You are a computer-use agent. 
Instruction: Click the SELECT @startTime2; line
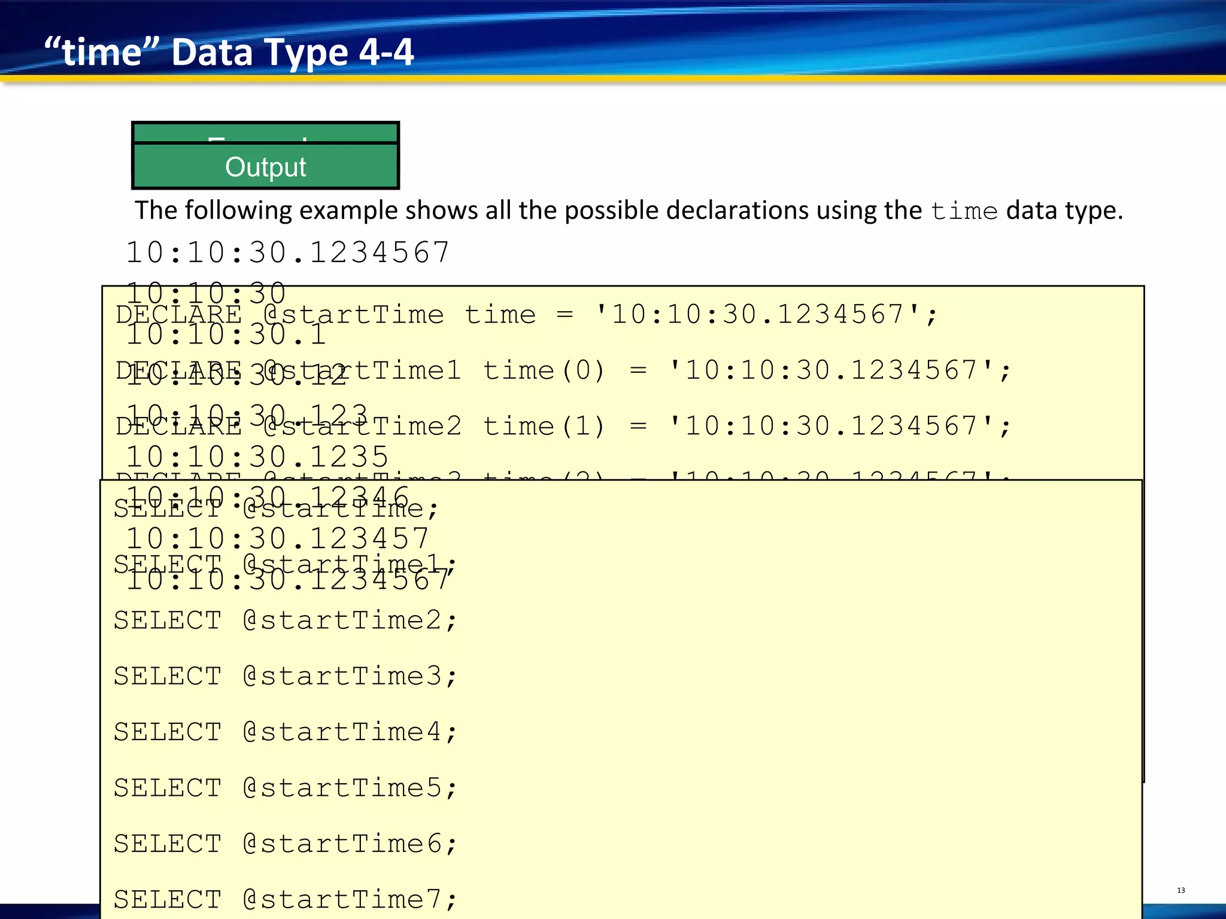(286, 620)
